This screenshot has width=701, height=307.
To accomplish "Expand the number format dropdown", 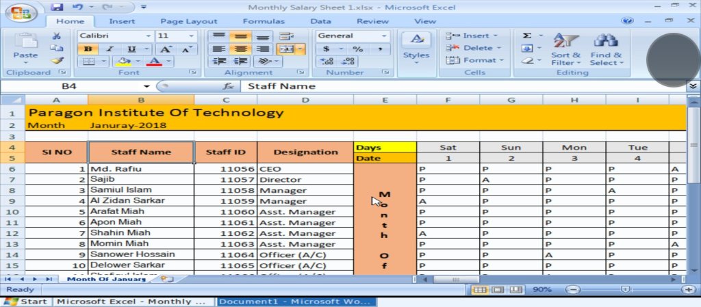I will point(383,36).
